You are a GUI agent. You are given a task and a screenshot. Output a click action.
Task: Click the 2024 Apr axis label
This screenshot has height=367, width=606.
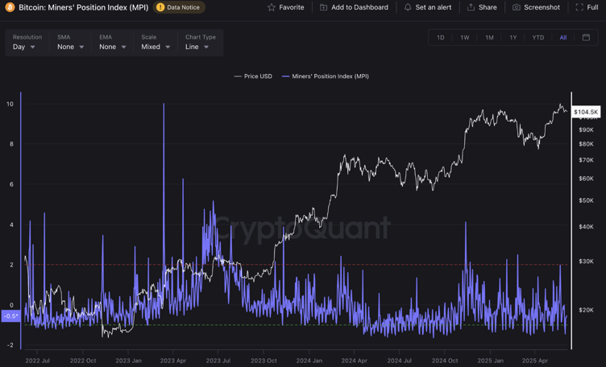click(354, 361)
